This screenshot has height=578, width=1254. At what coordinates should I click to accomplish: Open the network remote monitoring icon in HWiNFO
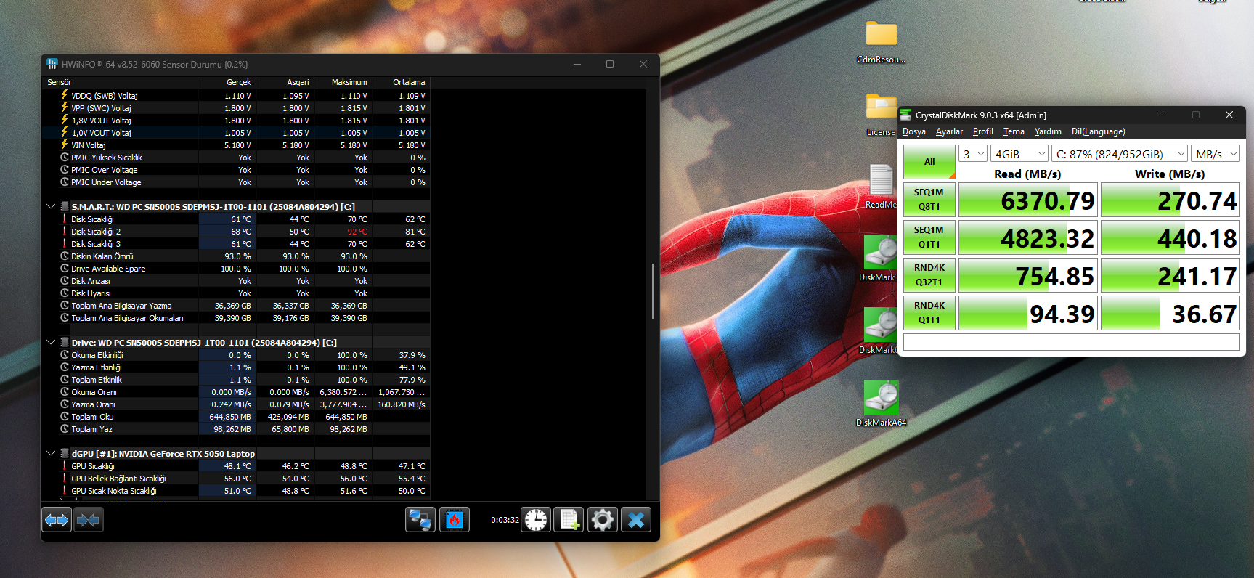point(420,520)
